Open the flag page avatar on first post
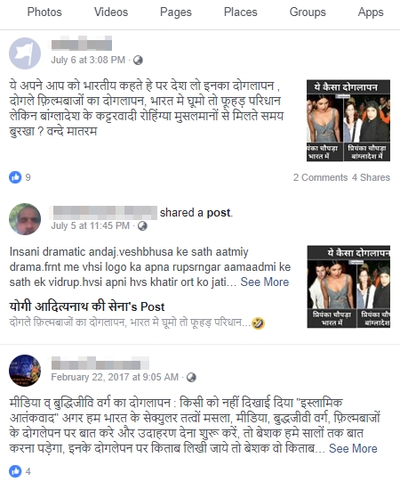The width and height of the screenshot is (400, 482). pyautogui.click(x=25, y=53)
